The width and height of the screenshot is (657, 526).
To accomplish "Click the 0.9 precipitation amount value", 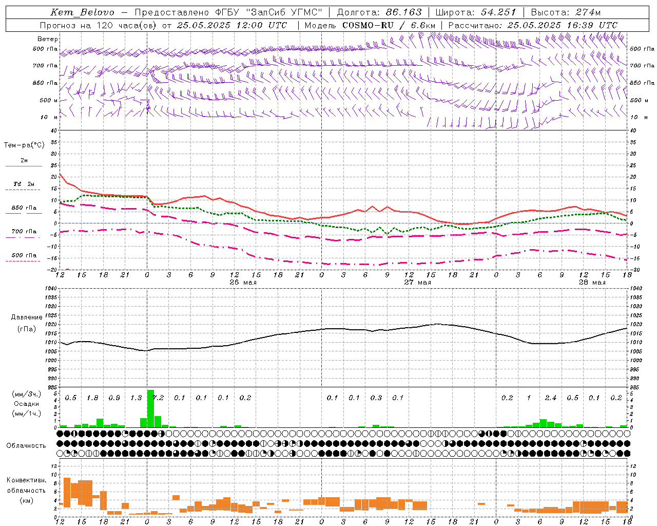I will (114, 398).
